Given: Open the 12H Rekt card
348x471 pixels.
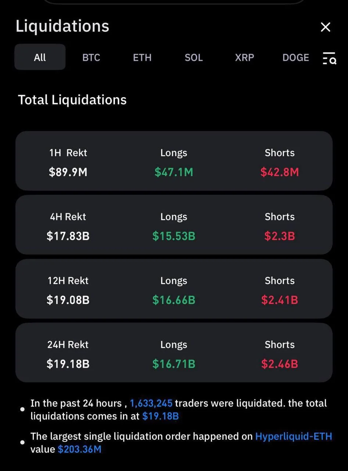Looking at the screenshot, I should coord(174,289).
